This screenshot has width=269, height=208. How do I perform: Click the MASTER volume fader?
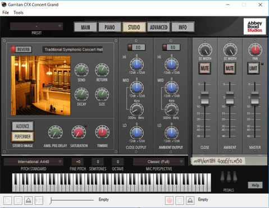click(x=255, y=98)
